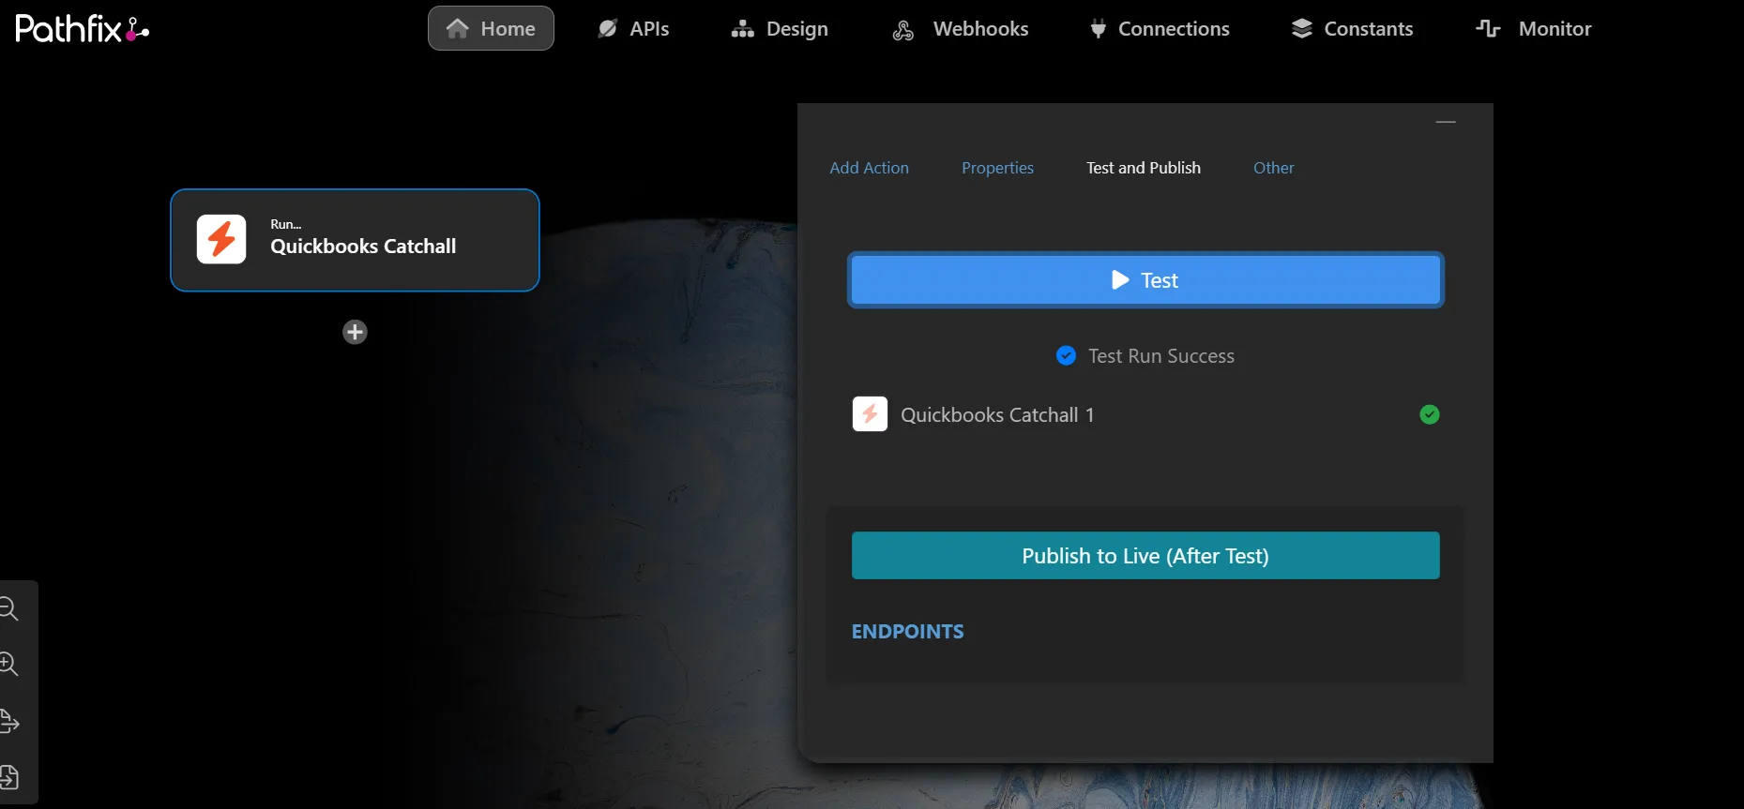The height and width of the screenshot is (809, 1744).
Task: Select the Test and Publish tab
Action: click(1143, 168)
